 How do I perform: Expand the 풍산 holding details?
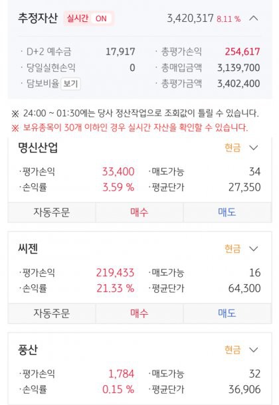click(254, 350)
